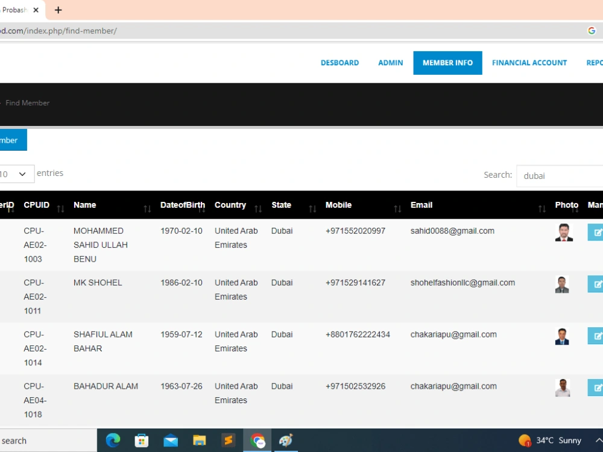View photo of MK SHOHEL
Image resolution: width=603 pixels, height=452 pixels.
point(562,284)
